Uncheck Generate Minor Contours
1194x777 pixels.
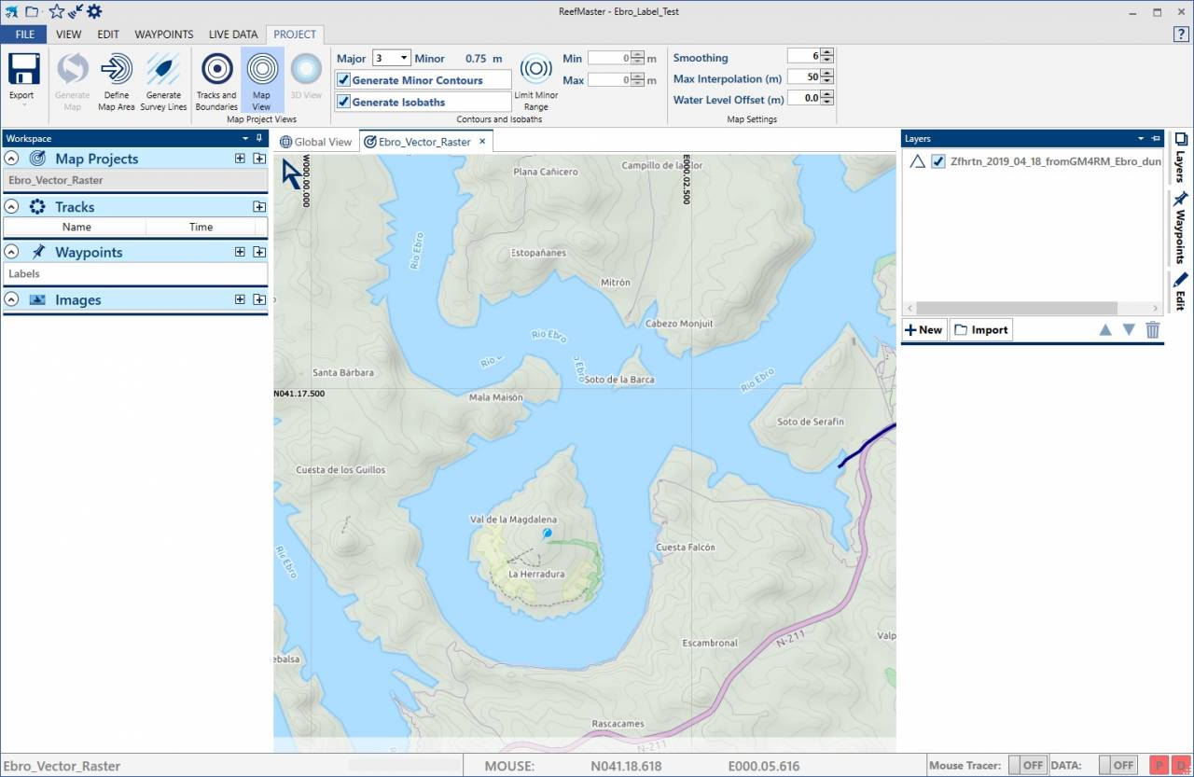(x=343, y=80)
